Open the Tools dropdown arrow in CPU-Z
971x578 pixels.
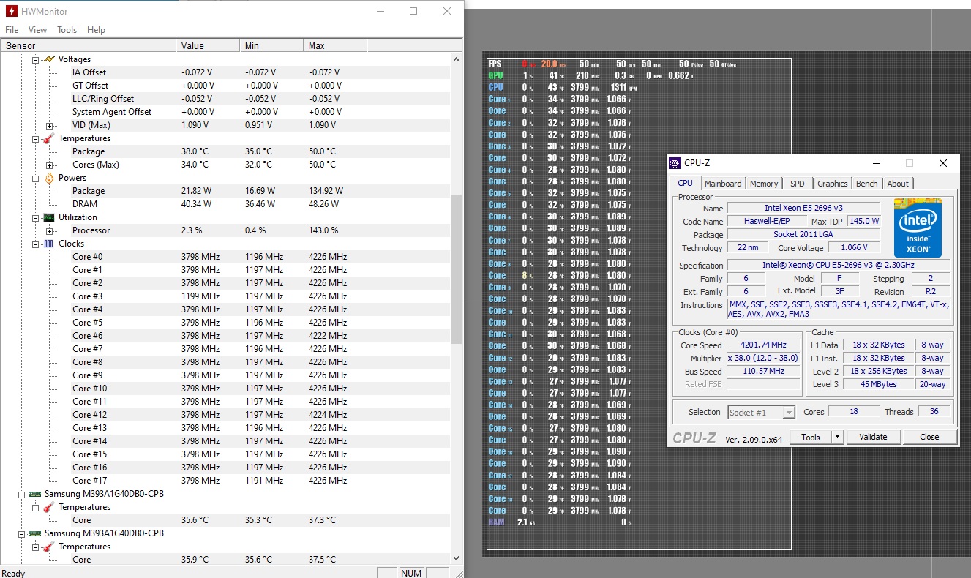837,437
